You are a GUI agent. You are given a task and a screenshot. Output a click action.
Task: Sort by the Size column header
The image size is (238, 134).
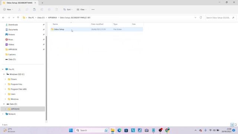(134, 24)
